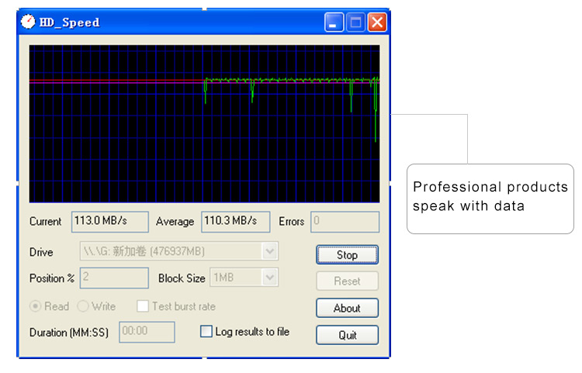
Task: Click the Drive combo box showing G: volume
Action: (x=179, y=251)
